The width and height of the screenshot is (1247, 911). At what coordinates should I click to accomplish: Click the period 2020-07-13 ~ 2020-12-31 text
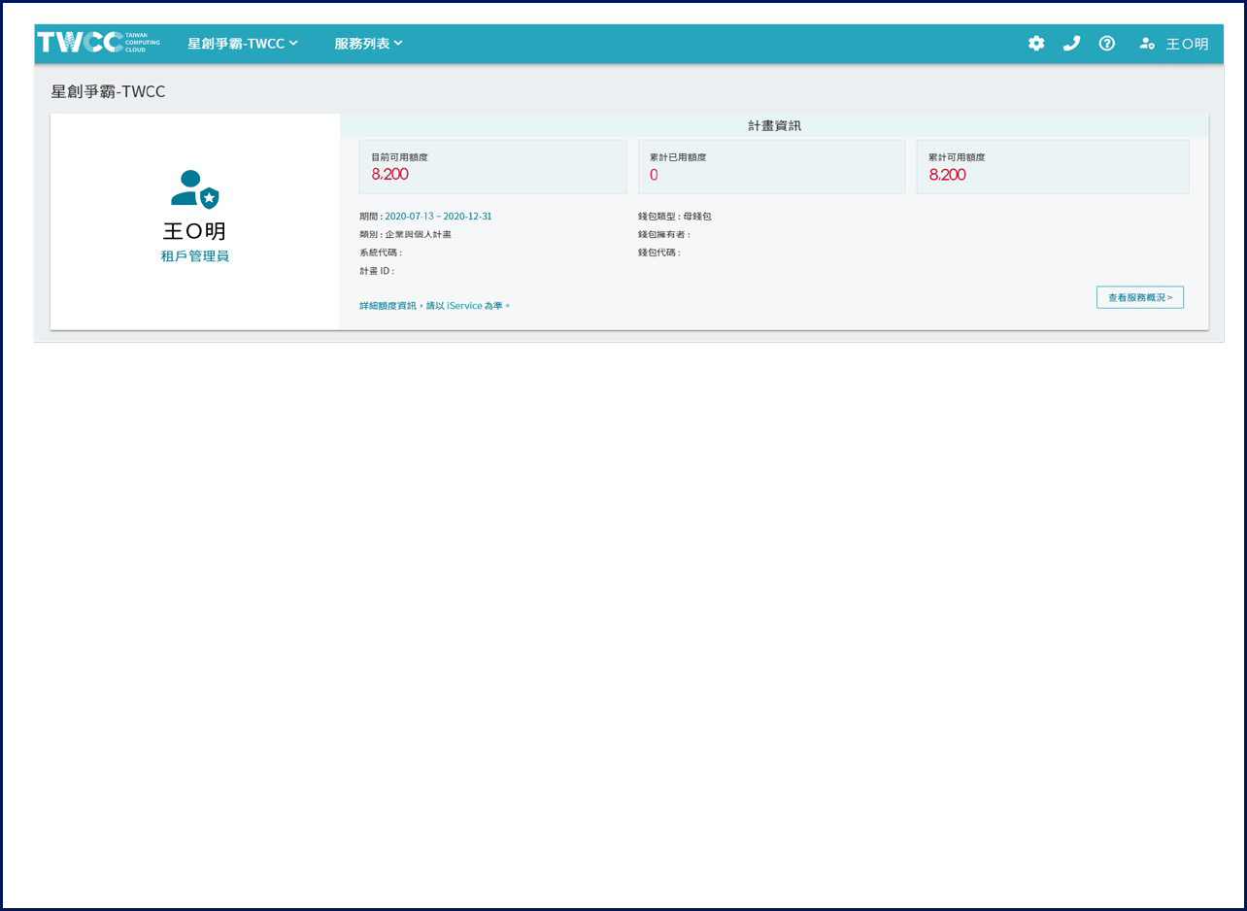pos(438,217)
